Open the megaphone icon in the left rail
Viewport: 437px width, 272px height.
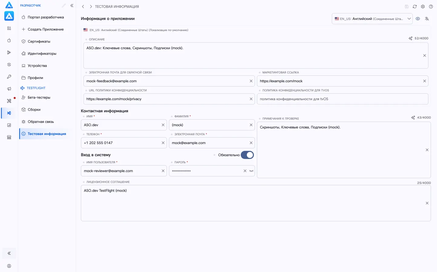coord(9,89)
